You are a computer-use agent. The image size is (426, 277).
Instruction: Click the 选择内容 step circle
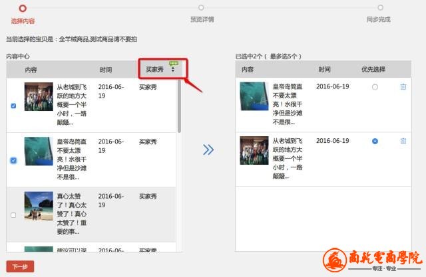click(23, 8)
